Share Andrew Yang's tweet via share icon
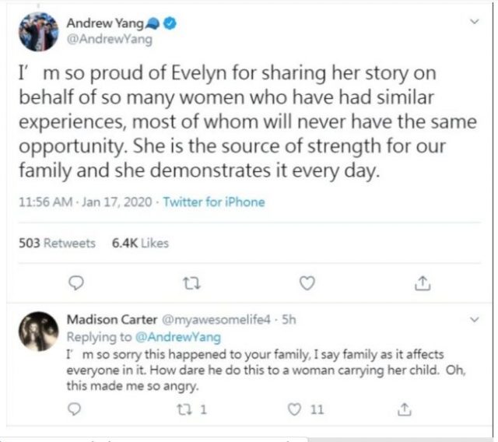 pos(422,283)
